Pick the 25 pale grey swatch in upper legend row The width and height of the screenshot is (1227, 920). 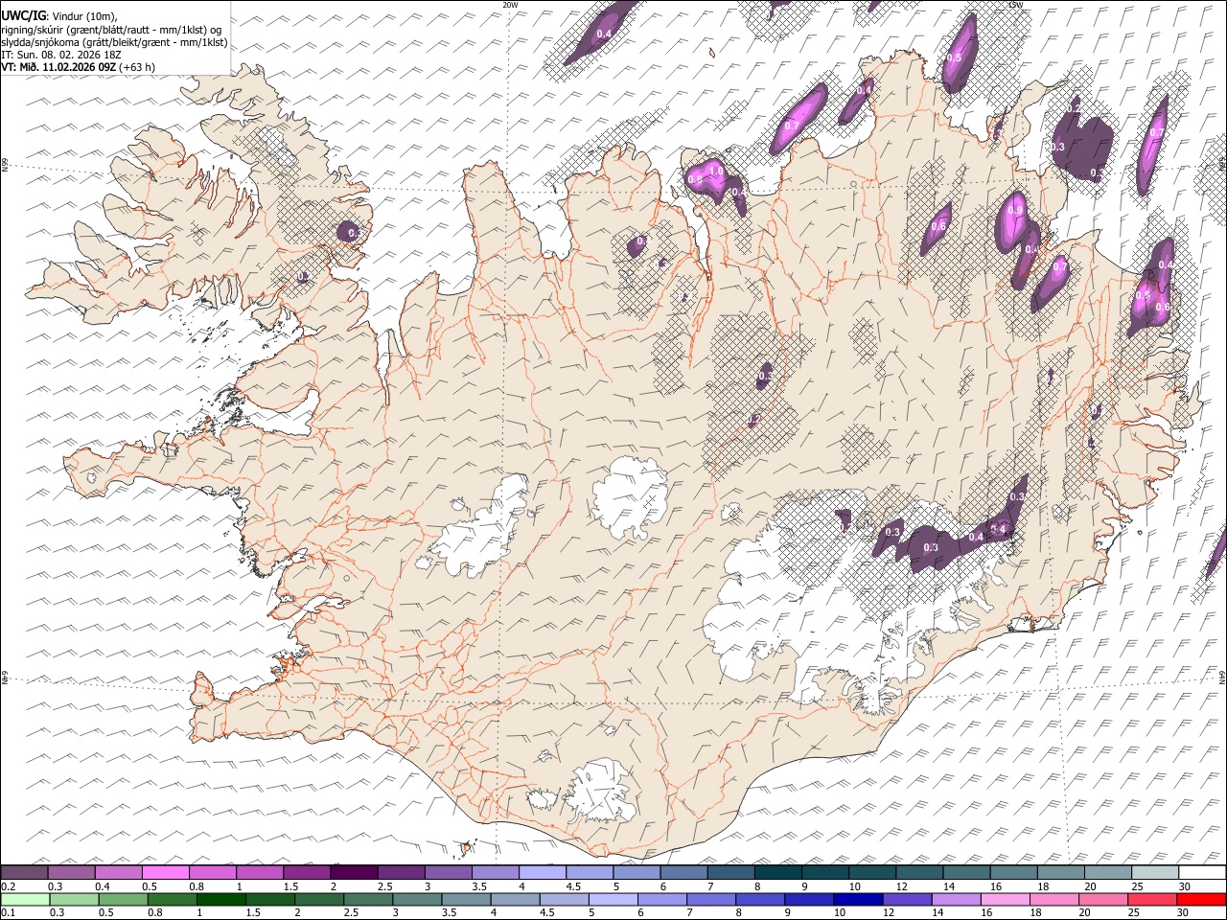coord(1155,872)
